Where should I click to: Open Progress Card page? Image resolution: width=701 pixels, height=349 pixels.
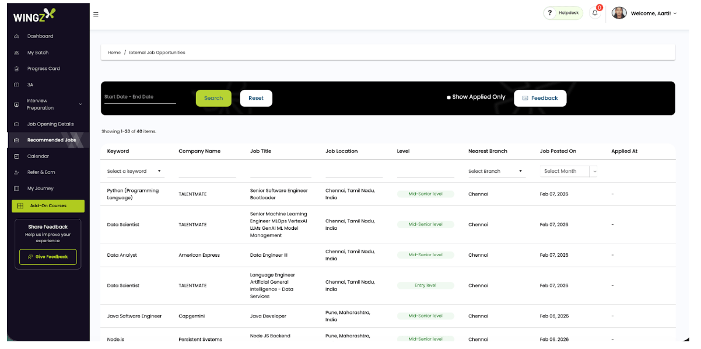pyautogui.click(x=44, y=69)
